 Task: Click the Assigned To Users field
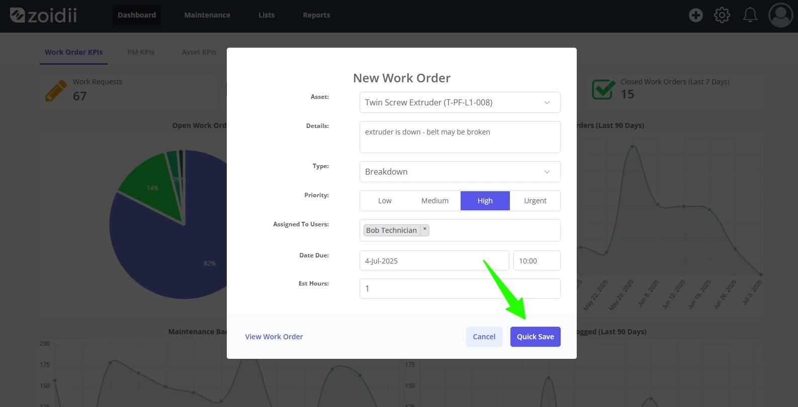460,230
